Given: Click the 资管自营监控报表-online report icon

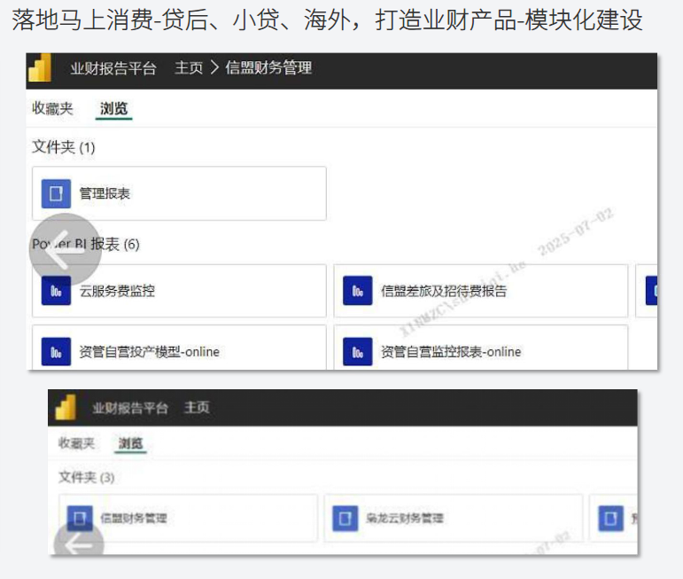Looking at the screenshot, I should click(358, 351).
